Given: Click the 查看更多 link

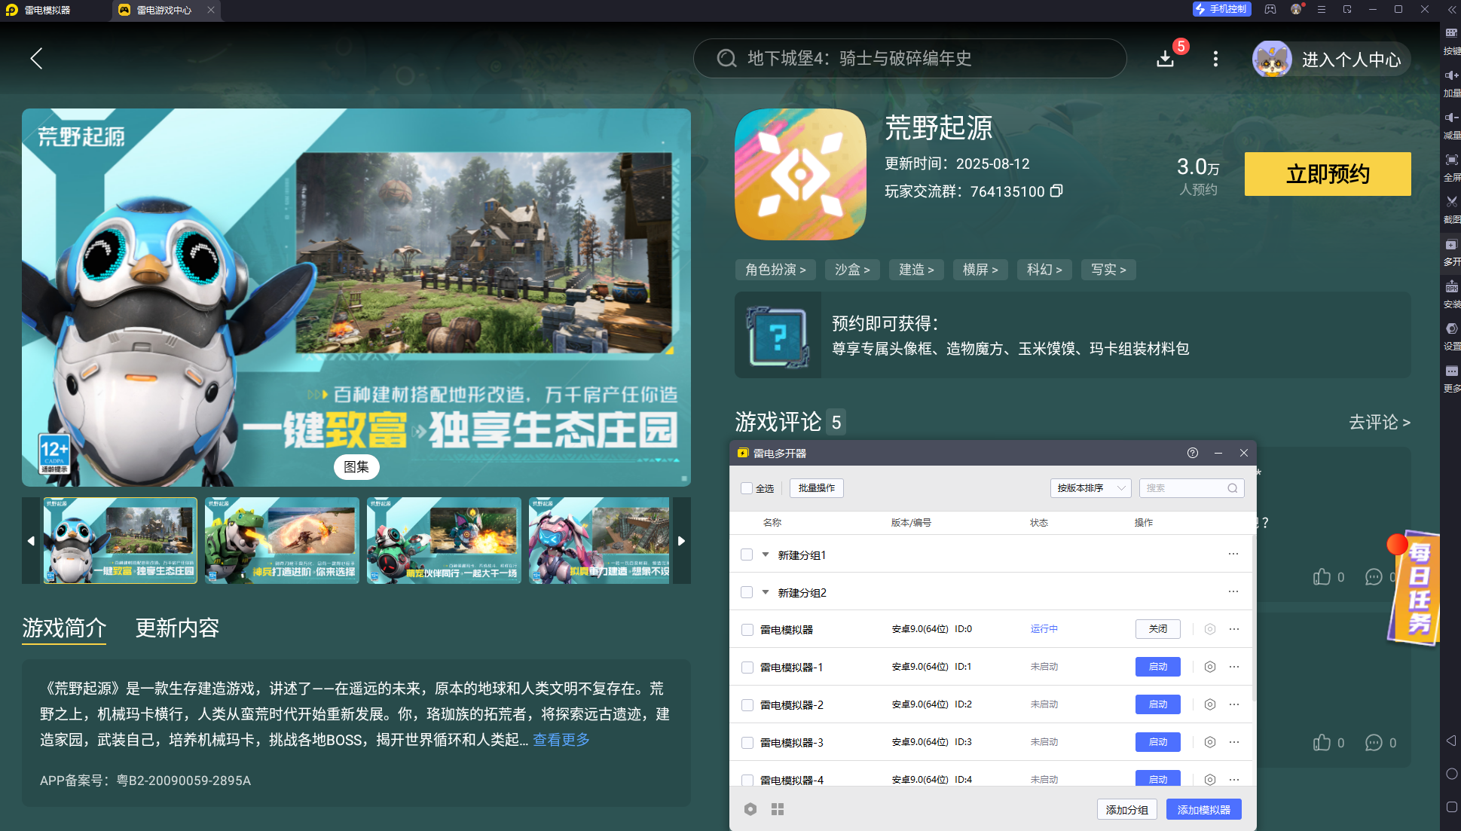Looking at the screenshot, I should 561,740.
